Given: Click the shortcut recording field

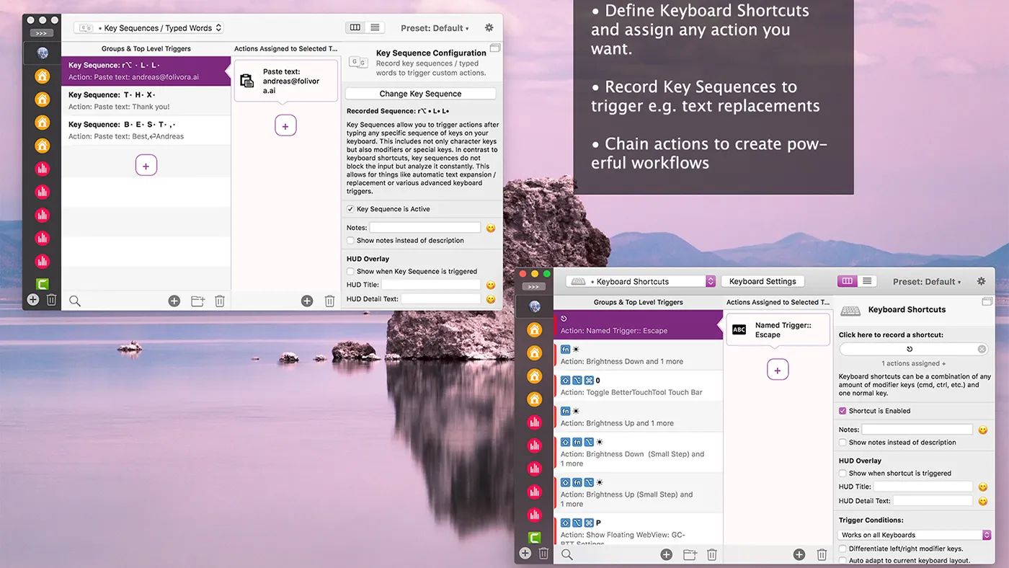Looking at the screenshot, I should pyautogui.click(x=910, y=348).
